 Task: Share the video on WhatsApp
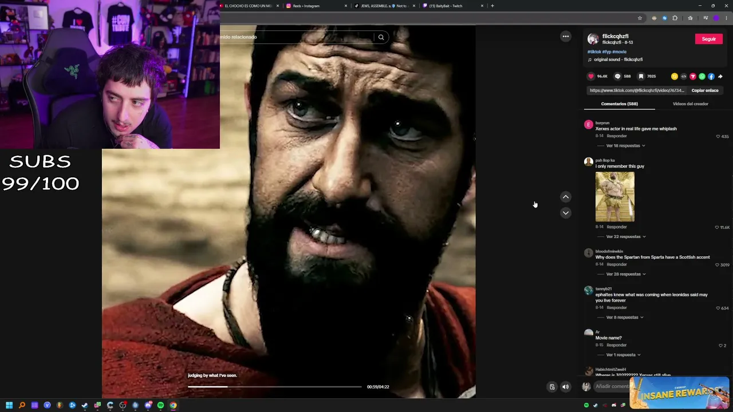[x=702, y=76]
